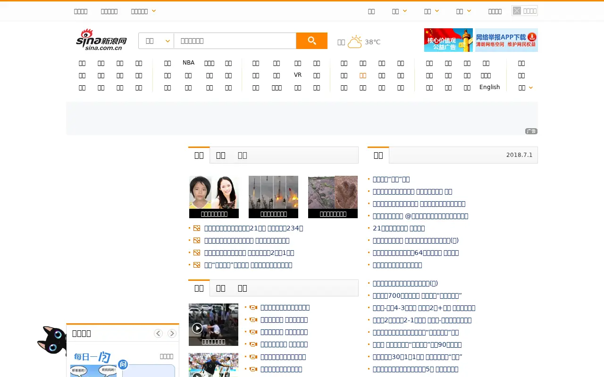
Task: Open thumbnail showing girl and woman portraits
Action: [214, 197]
